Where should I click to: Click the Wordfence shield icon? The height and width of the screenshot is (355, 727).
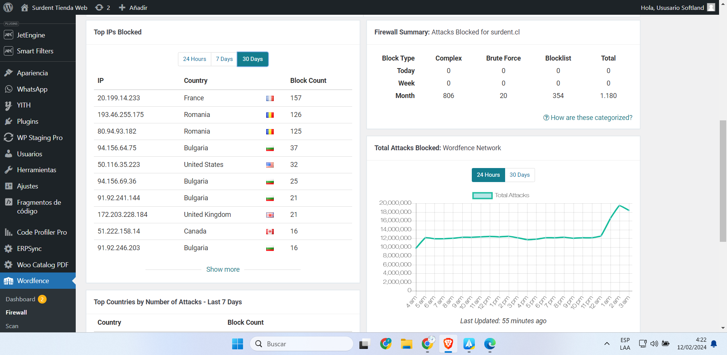[8, 281]
